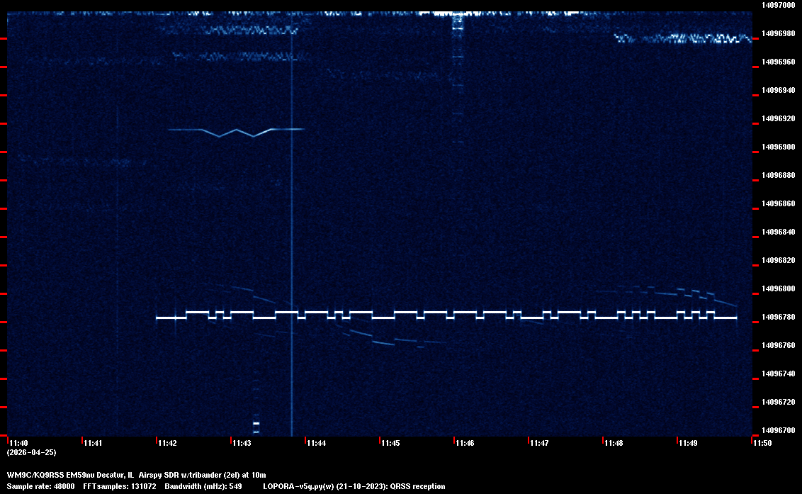Click the tall vertical line before 11:44
The height and width of the screenshot is (494, 802).
[x=291, y=234]
